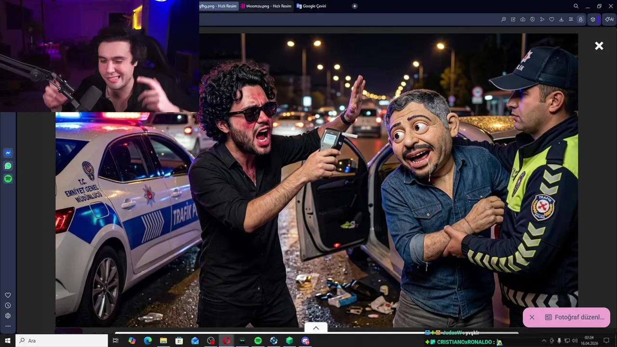Click the browser search-tabs magnifier icon
Screen dimensions: 617x347
click(576, 6)
